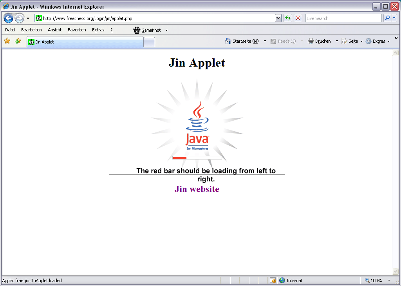Open search provider options dropdown
The width and height of the screenshot is (401, 286).
pos(394,18)
